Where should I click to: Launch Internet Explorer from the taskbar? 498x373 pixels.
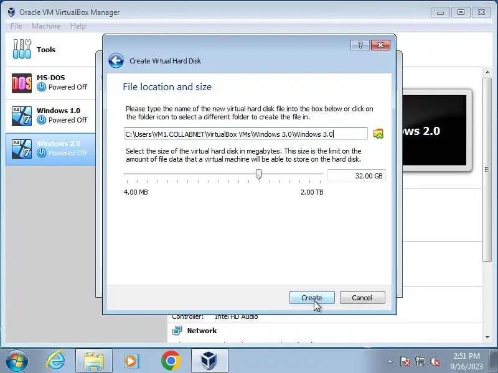point(55,361)
